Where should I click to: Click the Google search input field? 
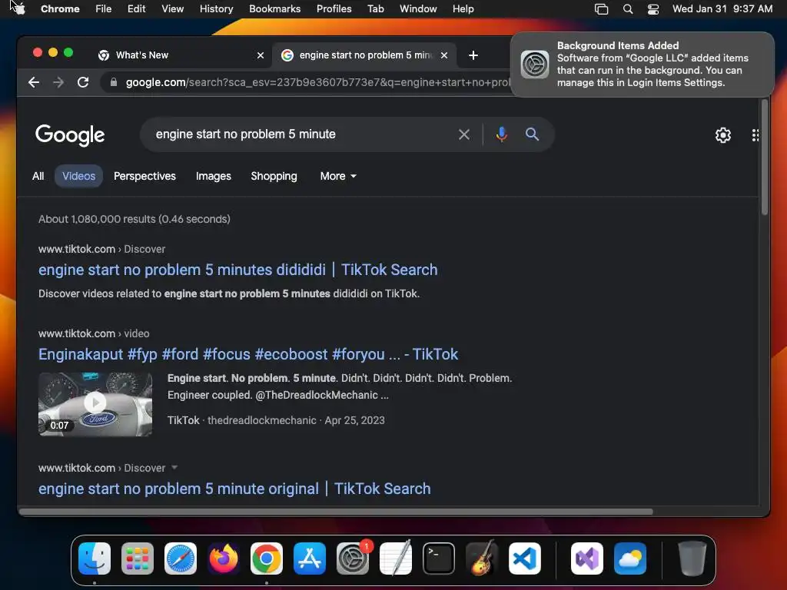click(x=301, y=134)
